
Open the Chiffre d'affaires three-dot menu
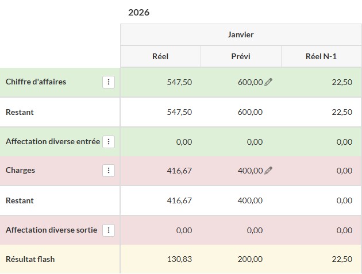click(109, 82)
